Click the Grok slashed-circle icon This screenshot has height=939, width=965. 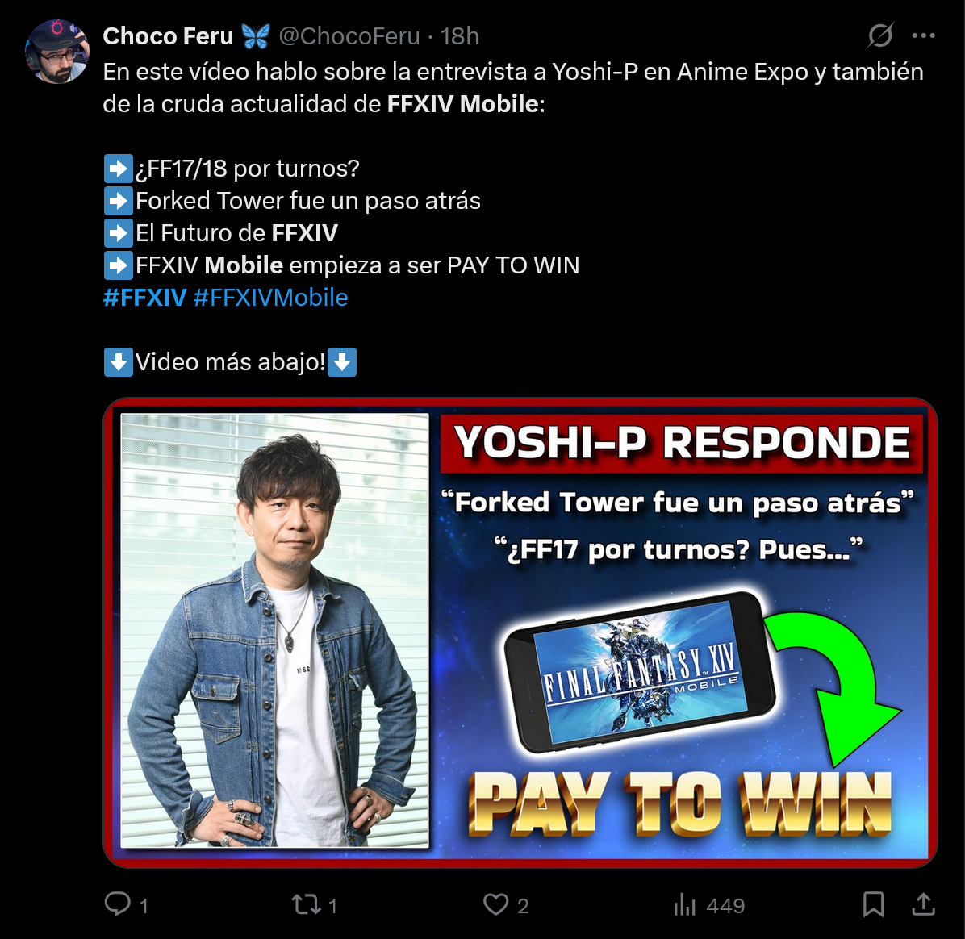point(880,35)
